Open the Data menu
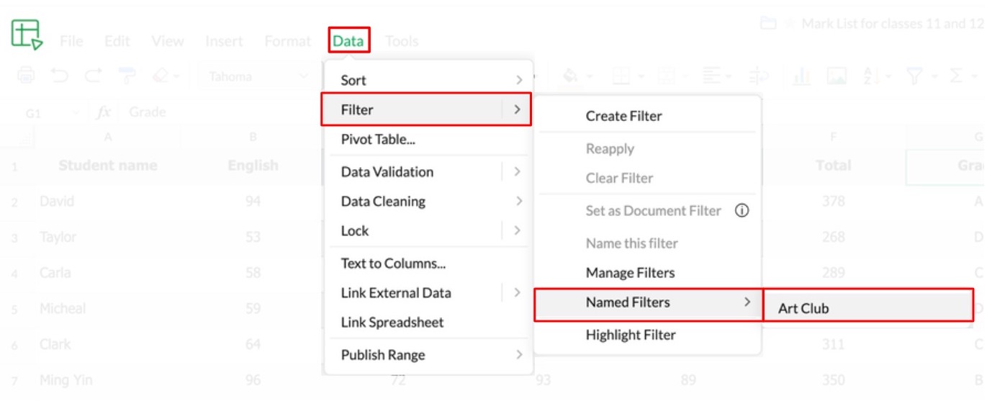987x409 pixels. click(x=348, y=41)
